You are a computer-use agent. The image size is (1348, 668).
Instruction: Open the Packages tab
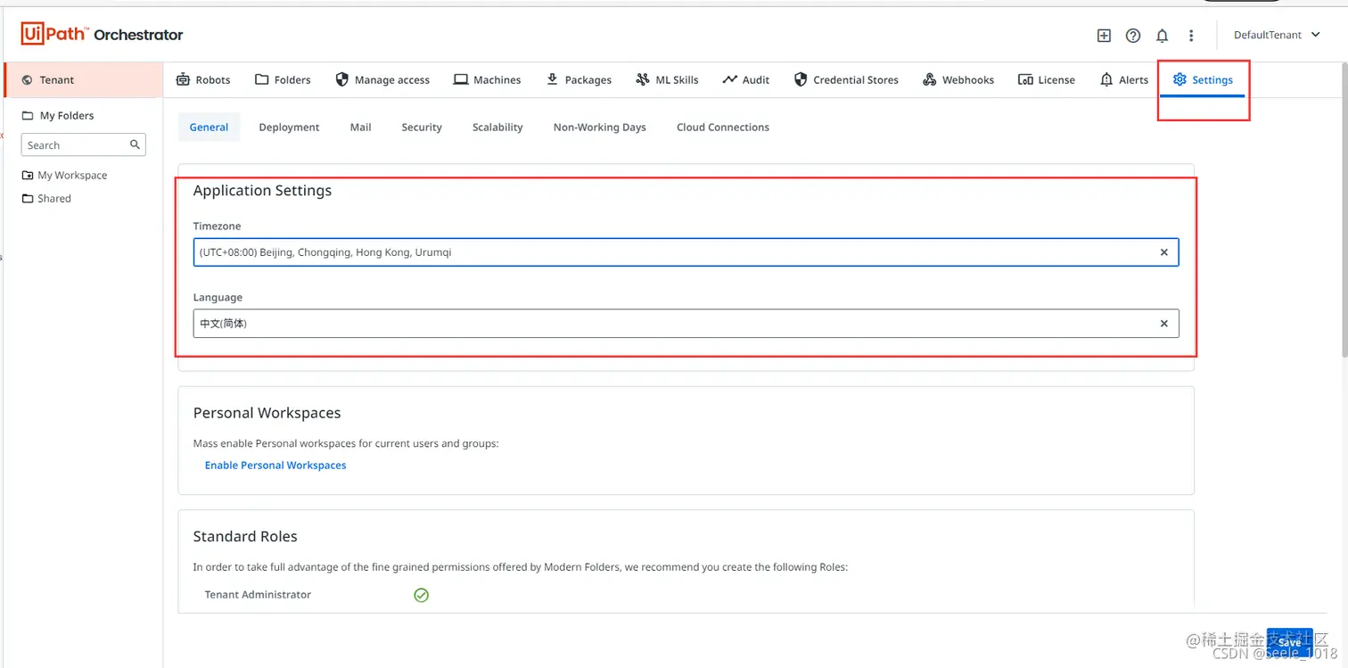pyautogui.click(x=579, y=79)
